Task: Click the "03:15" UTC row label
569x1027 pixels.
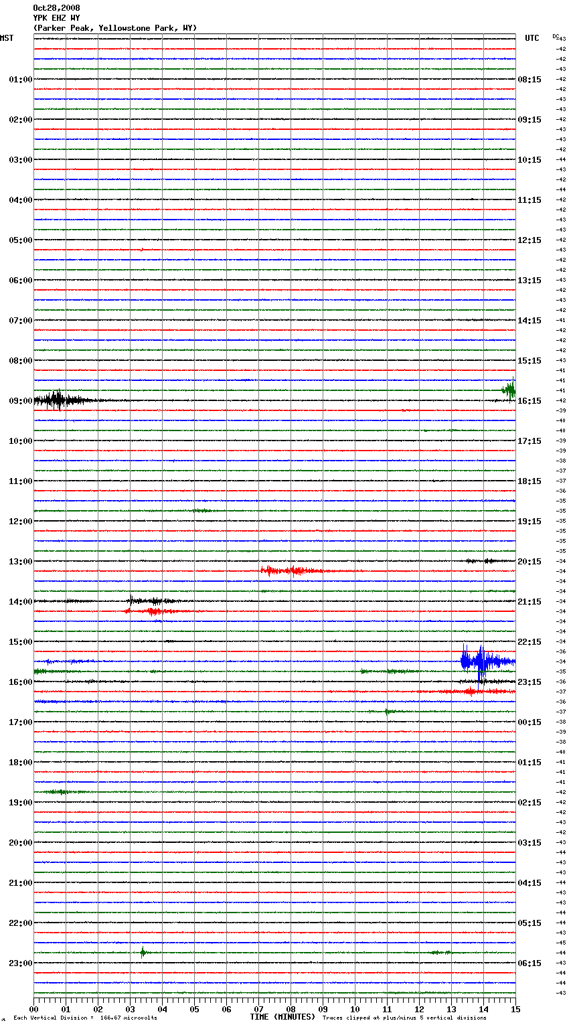Action: click(530, 843)
